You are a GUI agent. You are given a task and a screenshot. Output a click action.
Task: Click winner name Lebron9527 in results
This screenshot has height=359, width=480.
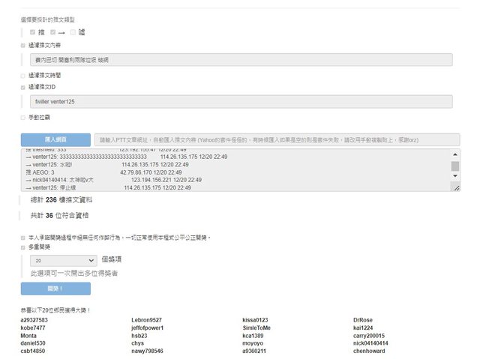[146, 320]
